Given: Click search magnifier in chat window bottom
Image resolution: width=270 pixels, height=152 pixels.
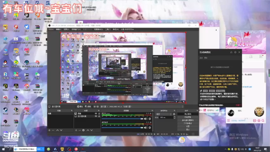Looking at the screenshot, I should click(x=263, y=121).
